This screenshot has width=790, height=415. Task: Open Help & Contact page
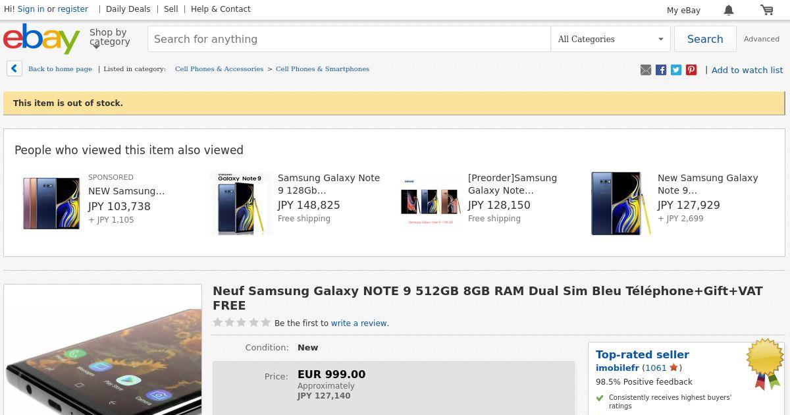[x=221, y=9]
